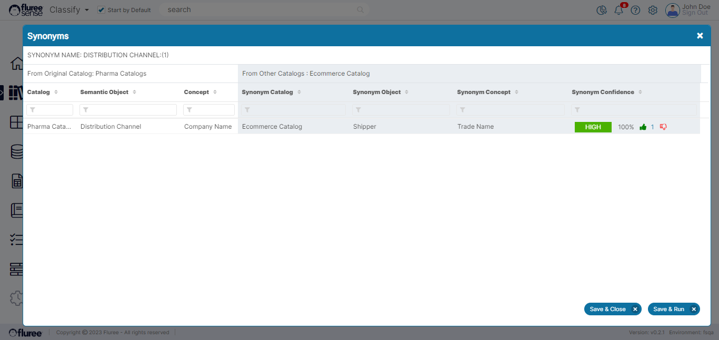Click the Save & Close button
Image resolution: width=719 pixels, height=340 pixels.
tap(612, 309)
